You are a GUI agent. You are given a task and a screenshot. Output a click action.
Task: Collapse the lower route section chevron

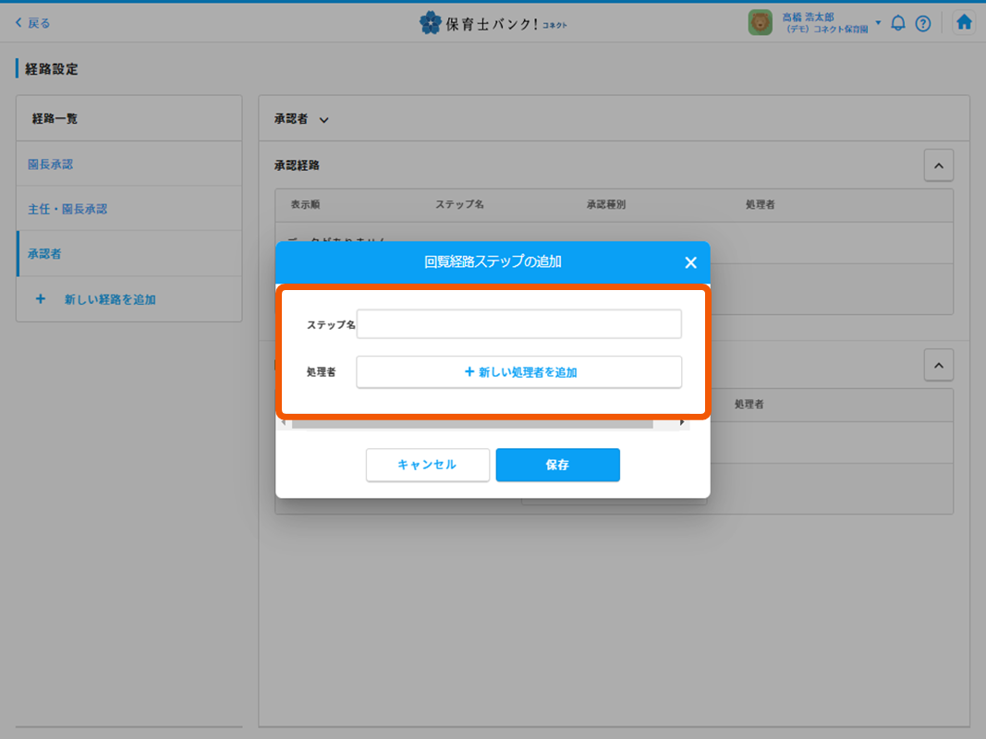[x=938, y=365]
